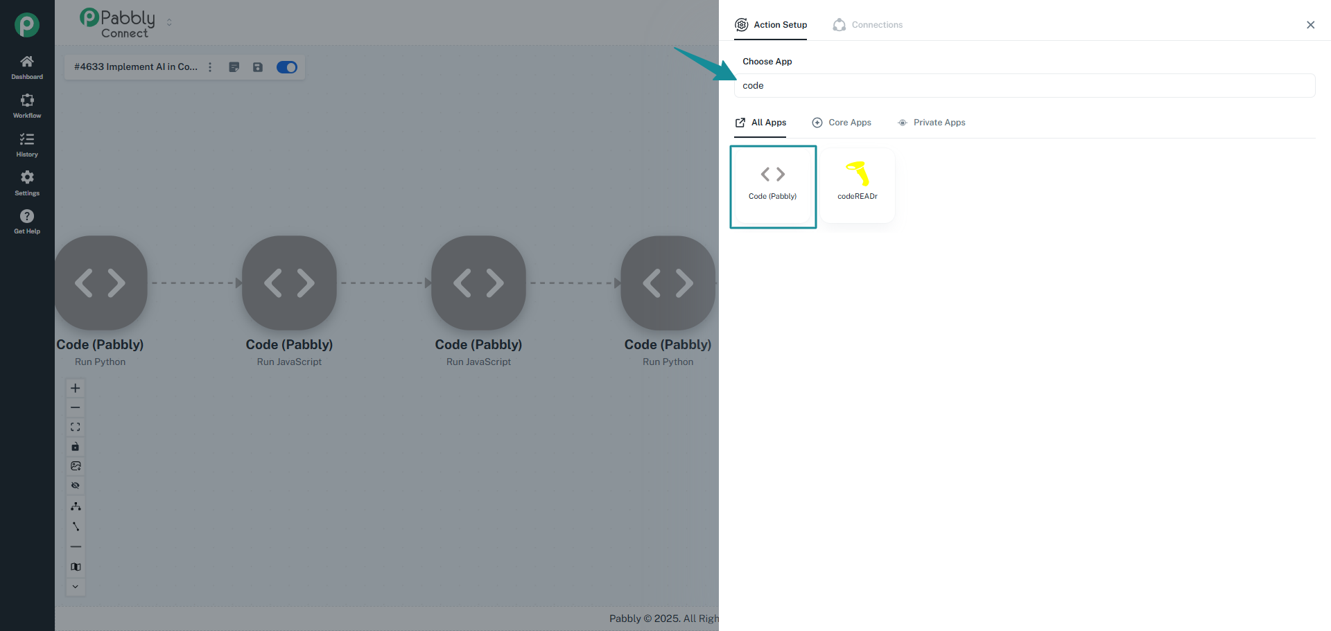The width and height of the screenshot is (1331, 631).
Task: Toggle the crossed-eye visibility icon
Action: click(76, 486)
